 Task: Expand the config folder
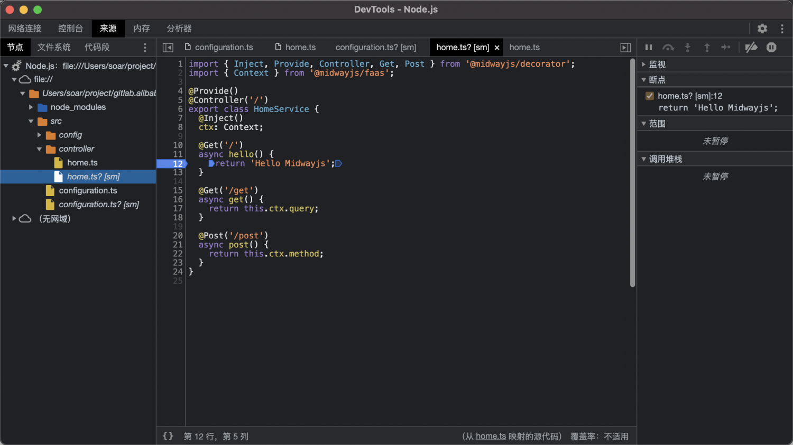[x=39, y=135]
